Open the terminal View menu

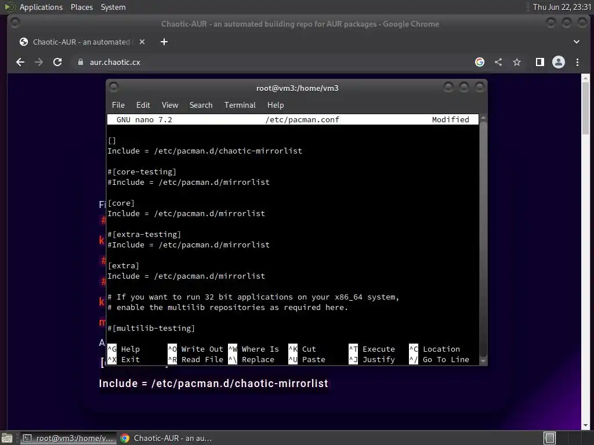(x=170, y=105)
